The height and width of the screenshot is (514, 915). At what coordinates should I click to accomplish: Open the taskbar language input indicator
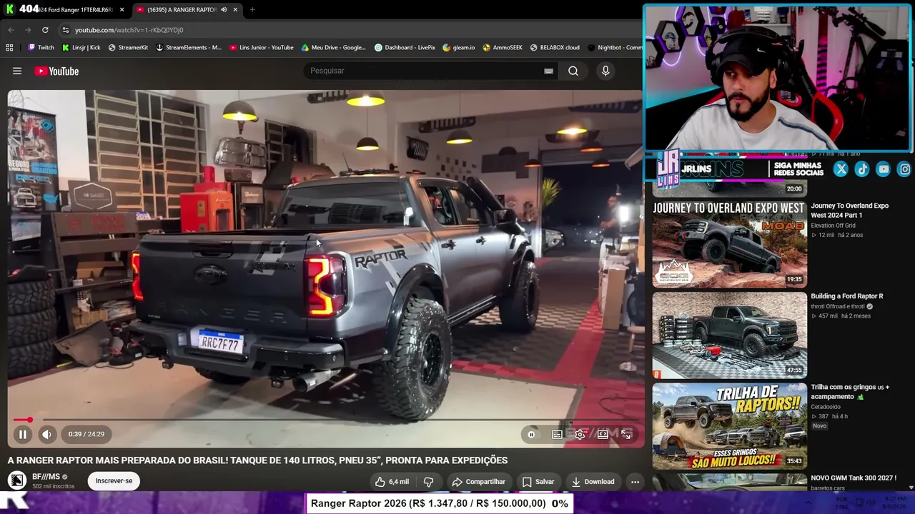point(843,503)
